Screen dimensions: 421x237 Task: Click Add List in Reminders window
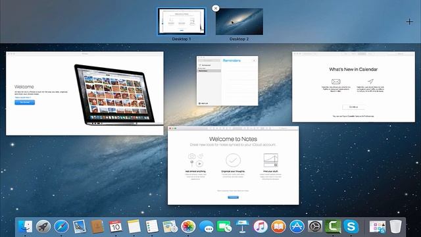click(x=203, y=103)
